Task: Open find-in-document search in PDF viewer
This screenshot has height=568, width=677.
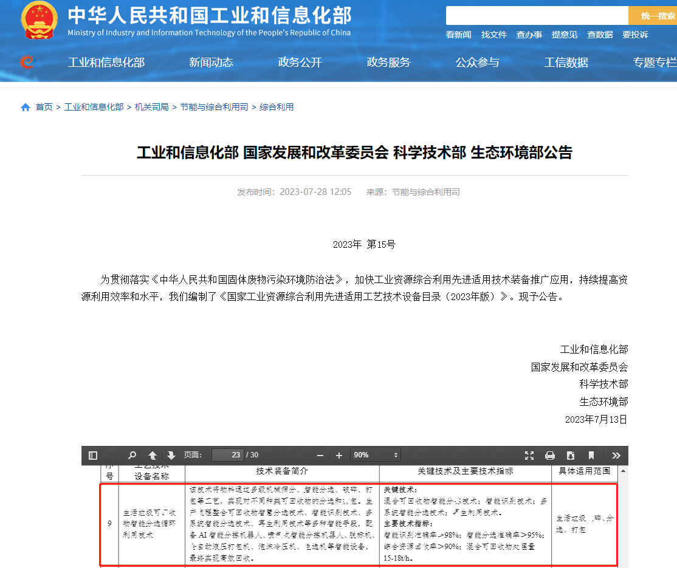Action: click(132, 456)
